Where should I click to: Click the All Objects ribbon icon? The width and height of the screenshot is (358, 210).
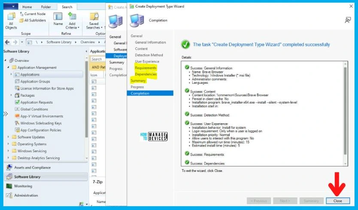click(x=11, y=17)
